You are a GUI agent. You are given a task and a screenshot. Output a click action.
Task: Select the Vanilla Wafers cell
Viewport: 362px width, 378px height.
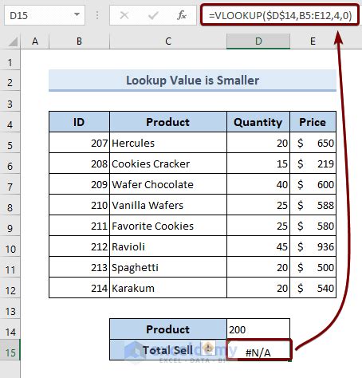click(x=168, y=205)
